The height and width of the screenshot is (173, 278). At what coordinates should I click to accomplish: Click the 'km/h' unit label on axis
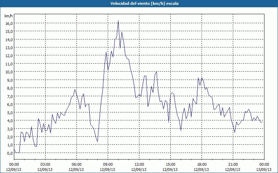pos(8,16)
